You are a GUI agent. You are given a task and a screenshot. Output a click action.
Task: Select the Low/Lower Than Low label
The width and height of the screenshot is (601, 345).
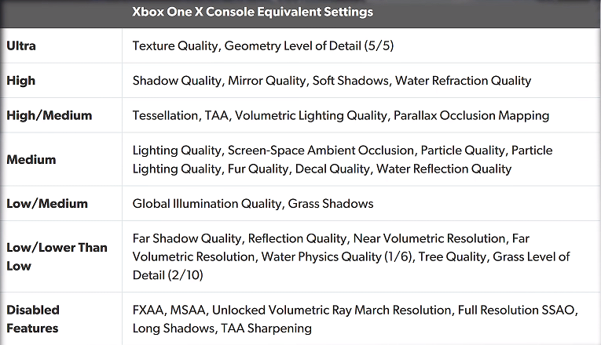[x=57, y=256]
